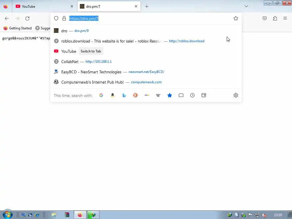This screenshot has height=219, width=292.
Task: Close the dro.pm/7 tab
Action: pos(136,6)
